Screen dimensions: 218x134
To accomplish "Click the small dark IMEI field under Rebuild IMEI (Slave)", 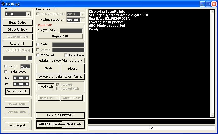I will [30, 58].
